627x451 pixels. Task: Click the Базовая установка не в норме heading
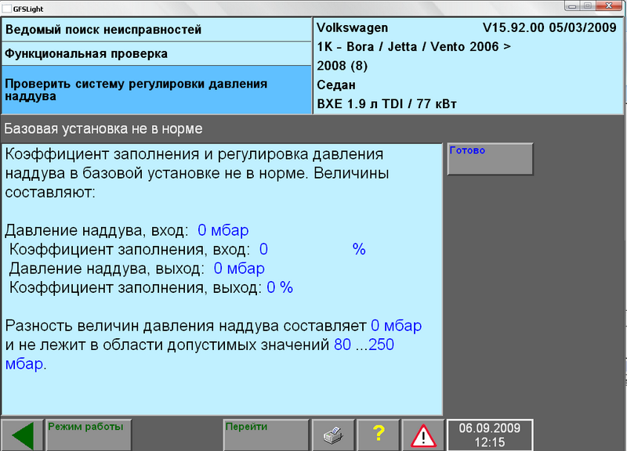(x=103, y=128)
